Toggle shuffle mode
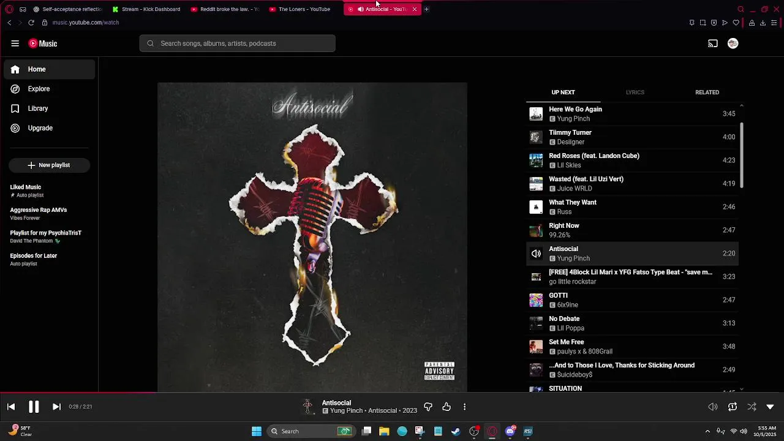The image size is (784, 441). tap(752, 407)
